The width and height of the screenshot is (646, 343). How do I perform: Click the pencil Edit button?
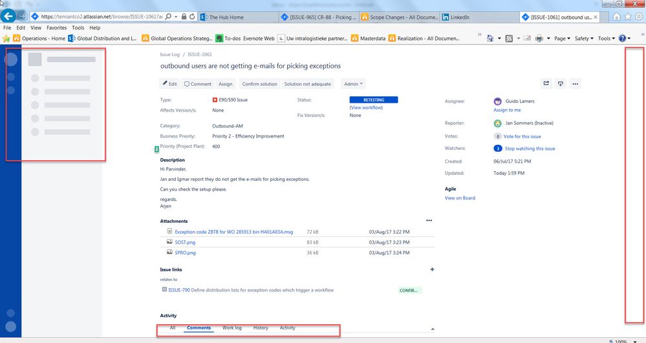[x=169, y=83]
